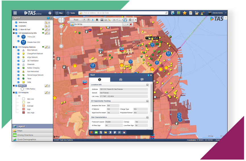Open the report sheet icon in top bar
The height and width of the screenshot is (161, 246).
pos(191,13)
